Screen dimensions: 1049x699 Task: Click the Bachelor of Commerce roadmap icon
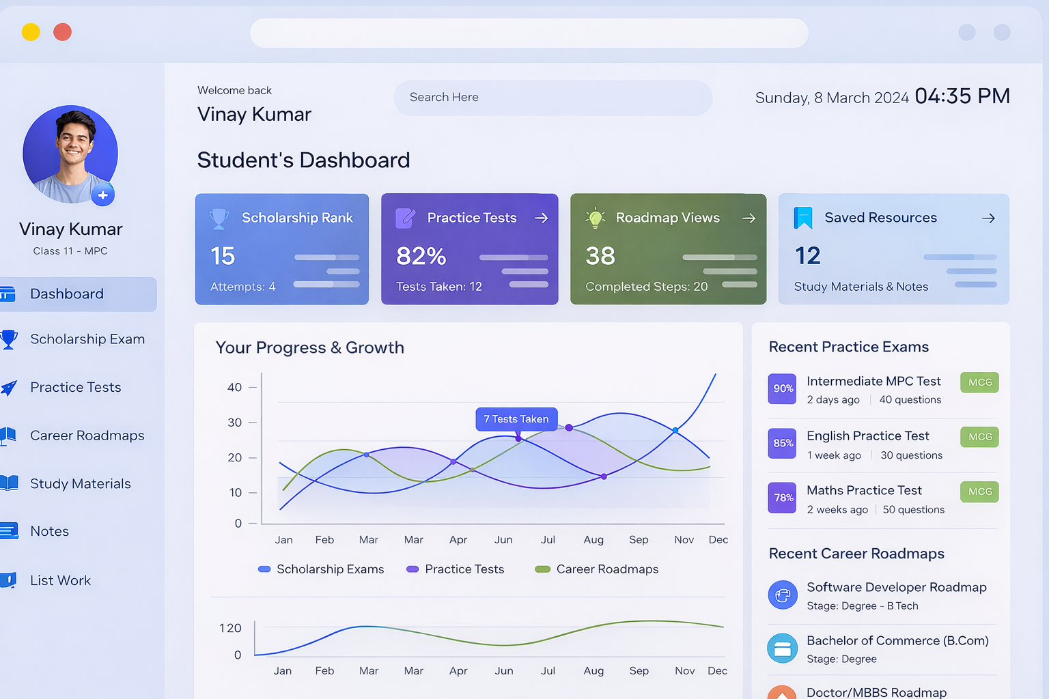tap(783, 648)
